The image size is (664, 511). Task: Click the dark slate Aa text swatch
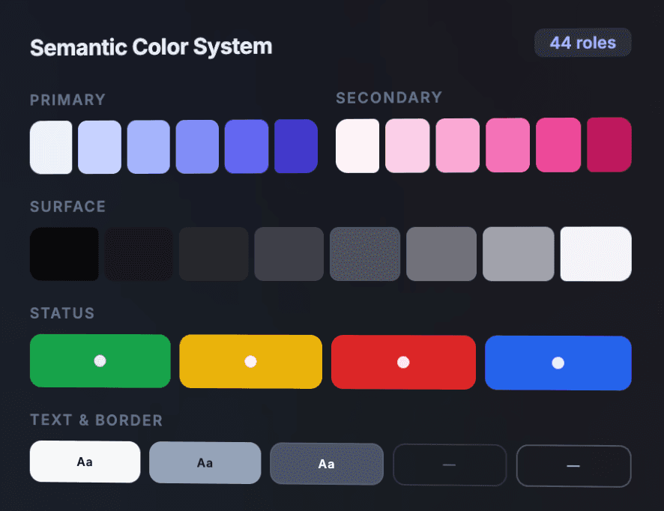327,464
